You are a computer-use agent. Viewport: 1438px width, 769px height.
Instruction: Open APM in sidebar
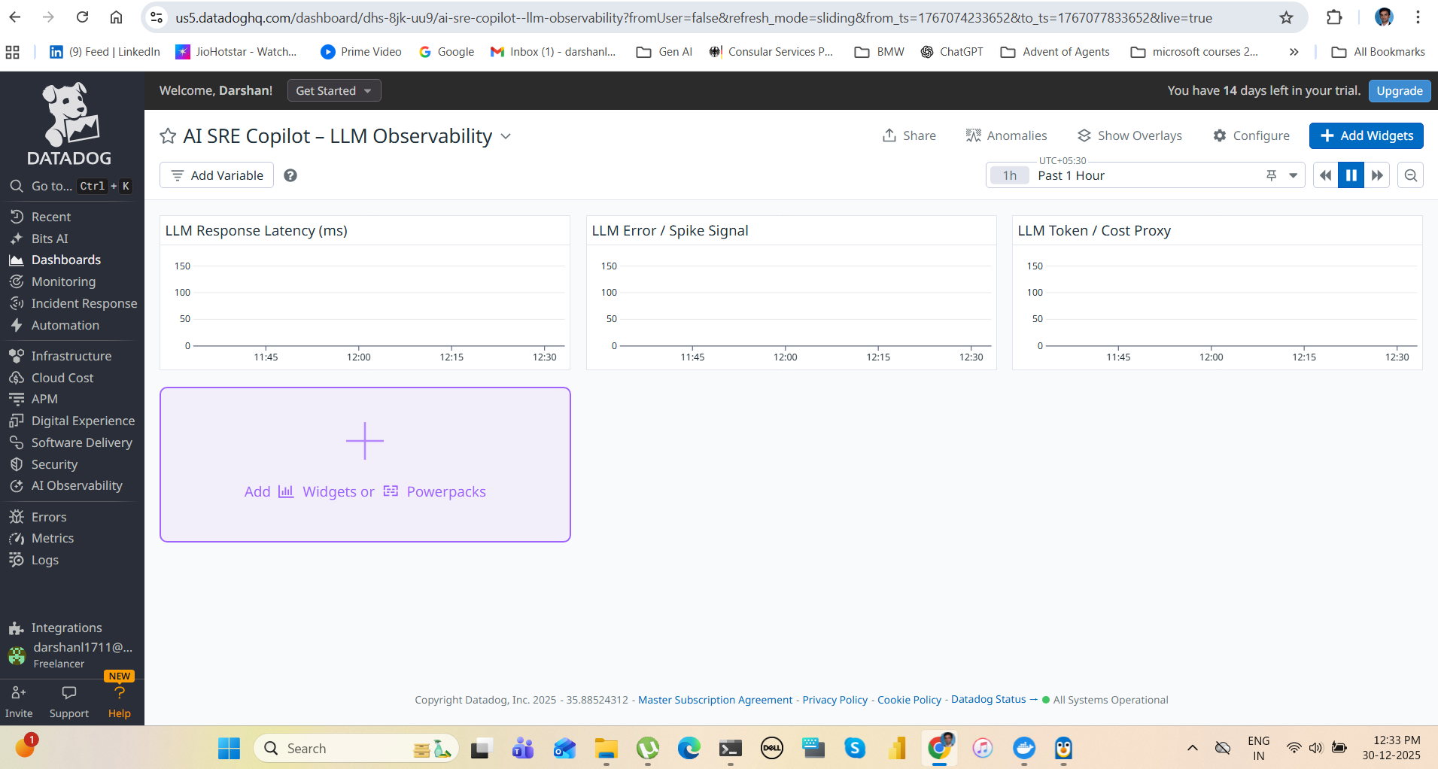(44, 399)
